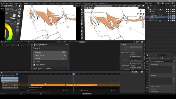Enable Backface Culling Shadow checkbox
Image resolution: width=176 pixels, height=99 pixels.
point(131,55)
